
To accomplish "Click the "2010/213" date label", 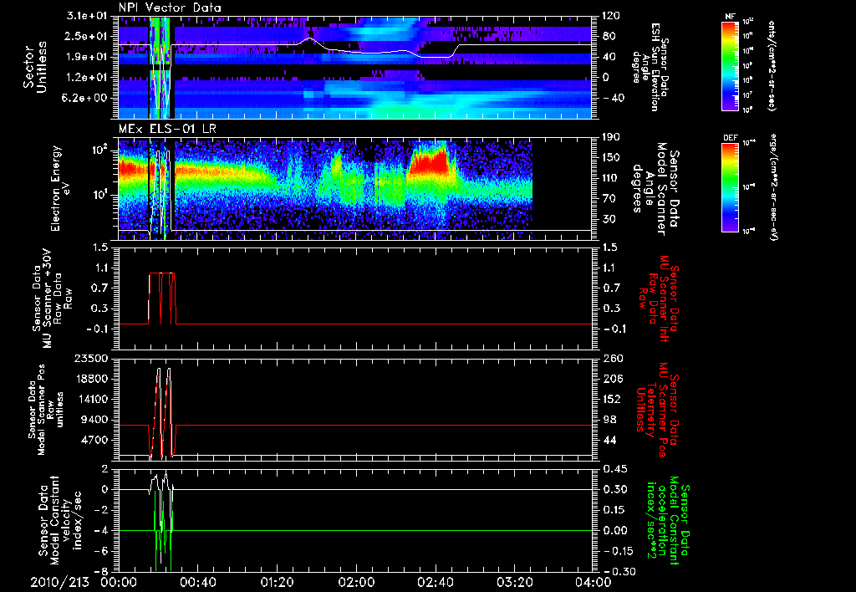I will coord(59,583).
